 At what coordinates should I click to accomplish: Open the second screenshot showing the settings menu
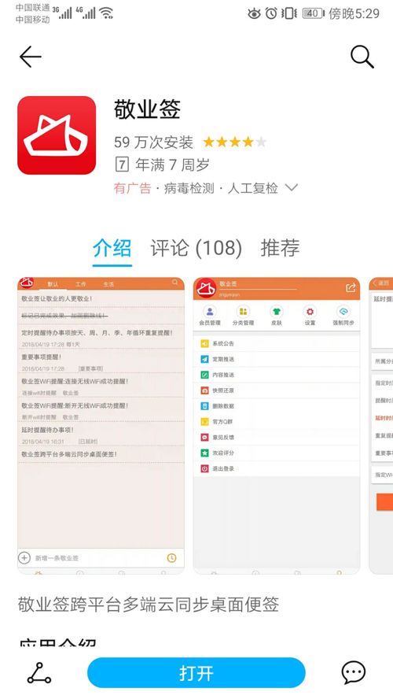click(x=277, y=426)
